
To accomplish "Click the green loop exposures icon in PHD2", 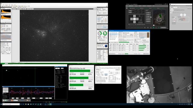I will click(6, 100).
